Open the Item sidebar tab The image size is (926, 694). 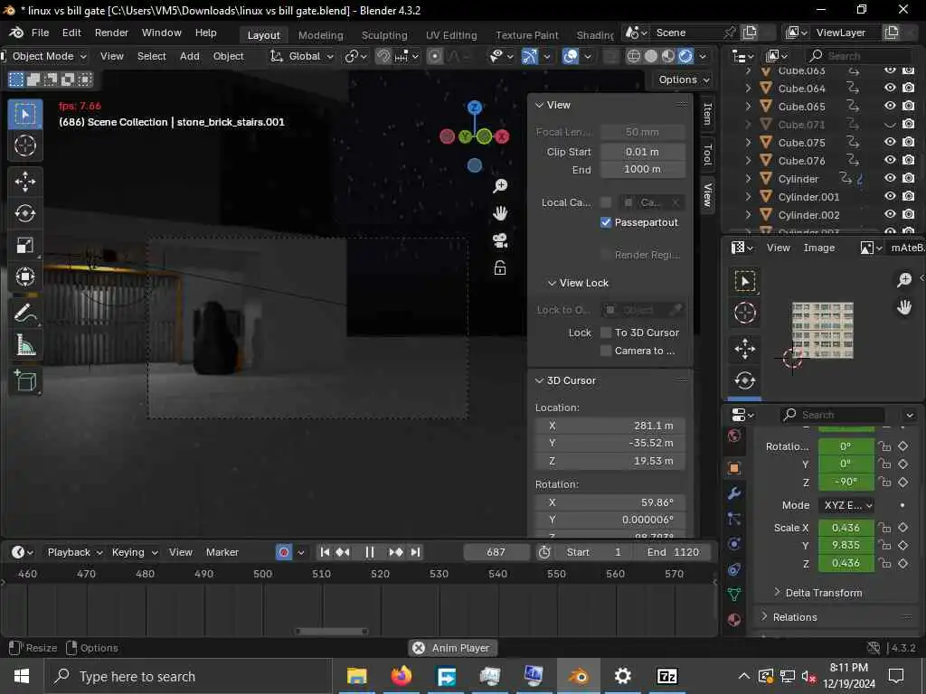click(707, 113)
